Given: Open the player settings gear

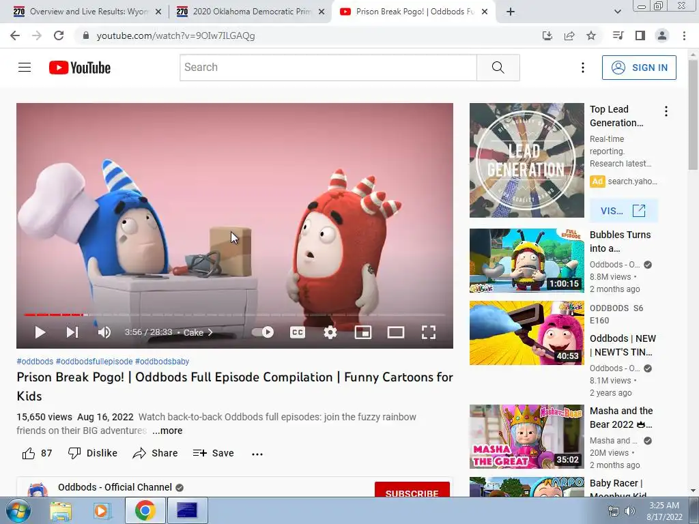Looking at the screenshot, I should (x=330, y=332).
